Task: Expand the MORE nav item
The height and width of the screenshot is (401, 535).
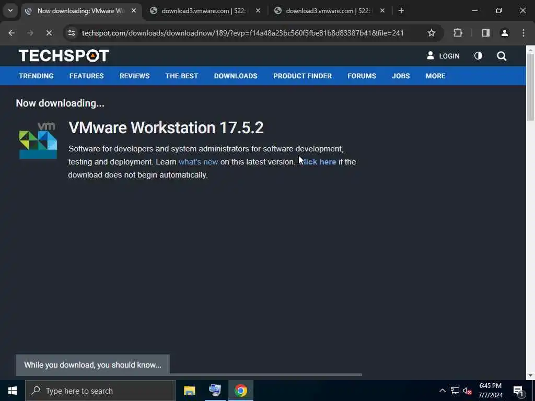Action: coord(436,76)
